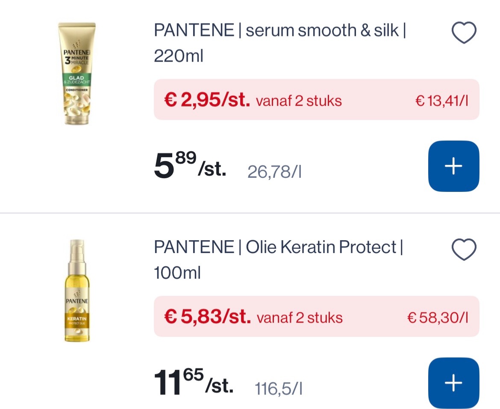The image size is (500, 409).
Task: Click the 116,5/l unit price text
Action: coord(278,388)
